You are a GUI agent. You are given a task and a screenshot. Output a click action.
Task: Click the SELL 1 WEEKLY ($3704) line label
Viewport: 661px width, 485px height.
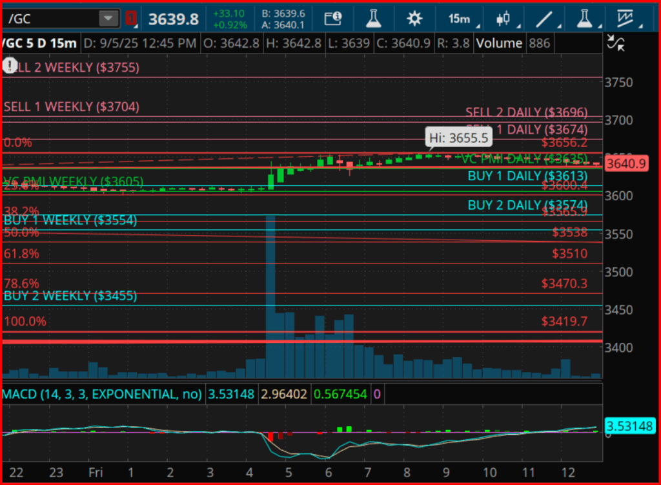(x=71, y=107)
